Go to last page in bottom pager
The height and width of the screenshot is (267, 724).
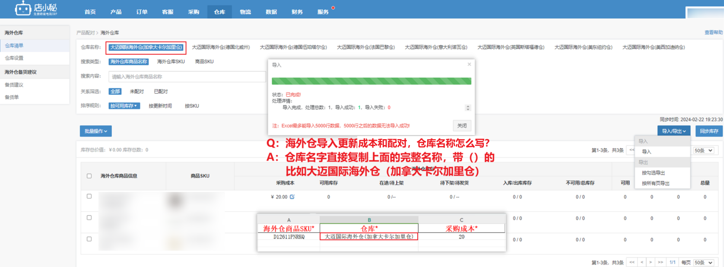660,262
